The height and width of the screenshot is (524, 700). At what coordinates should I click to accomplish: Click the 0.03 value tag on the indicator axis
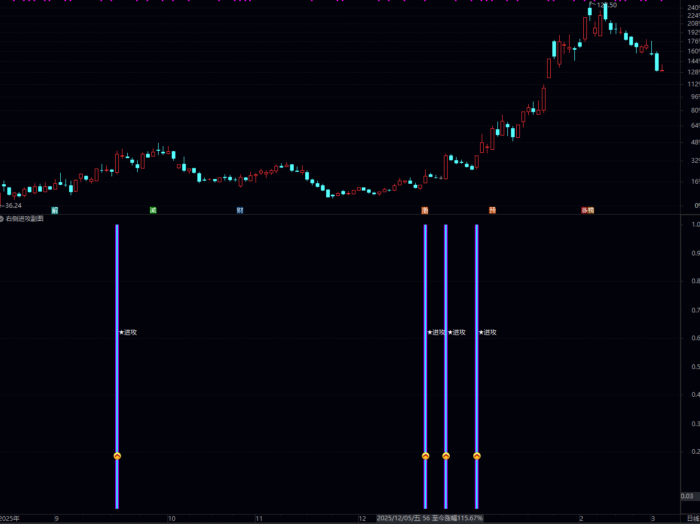(x=687, y=496)
